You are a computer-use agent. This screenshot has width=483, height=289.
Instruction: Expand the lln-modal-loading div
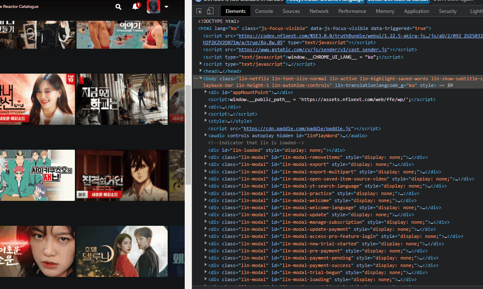[x=206, y=279]
